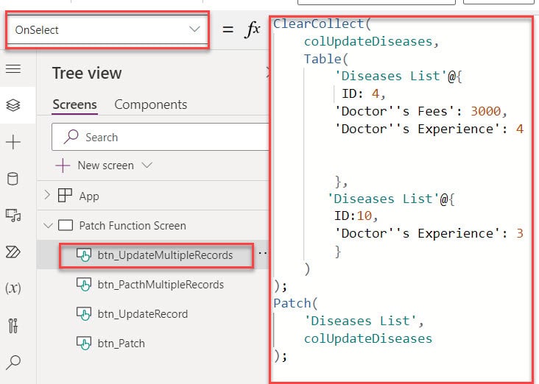Click the Patch( function text
Image resolution: width=539 pixels, height=384 pixels.
pos(295,303)
